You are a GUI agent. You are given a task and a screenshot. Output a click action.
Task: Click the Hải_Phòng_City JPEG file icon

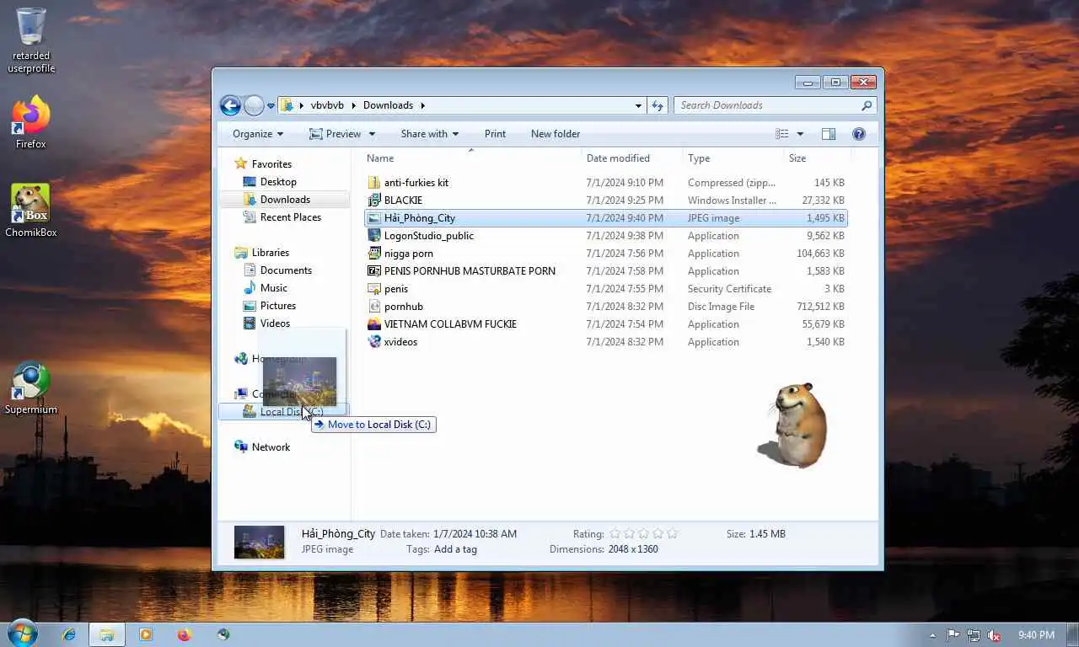point(374,218)
